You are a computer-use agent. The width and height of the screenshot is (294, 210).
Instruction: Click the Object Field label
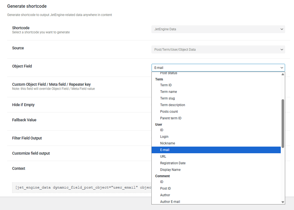[22, 66]
